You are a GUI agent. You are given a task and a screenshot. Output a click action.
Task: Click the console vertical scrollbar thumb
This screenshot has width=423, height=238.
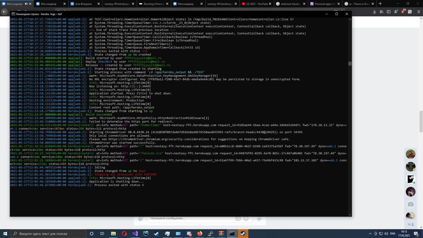tap(350, 63)
